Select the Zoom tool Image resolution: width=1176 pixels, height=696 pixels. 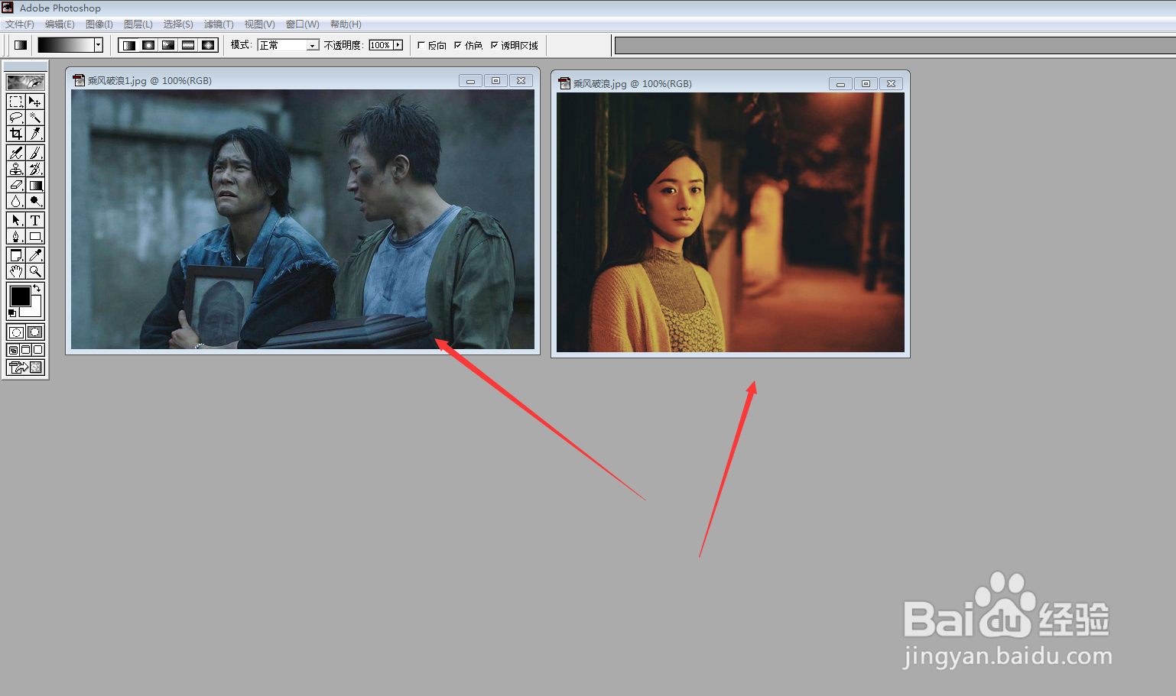35,271
